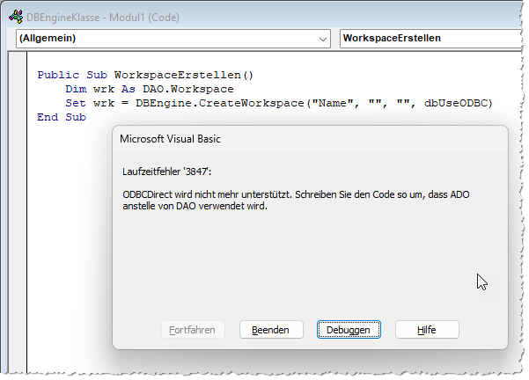Click the Microsoft Visual Basic dialog title
529x380 pixels.
pos(173,139)
